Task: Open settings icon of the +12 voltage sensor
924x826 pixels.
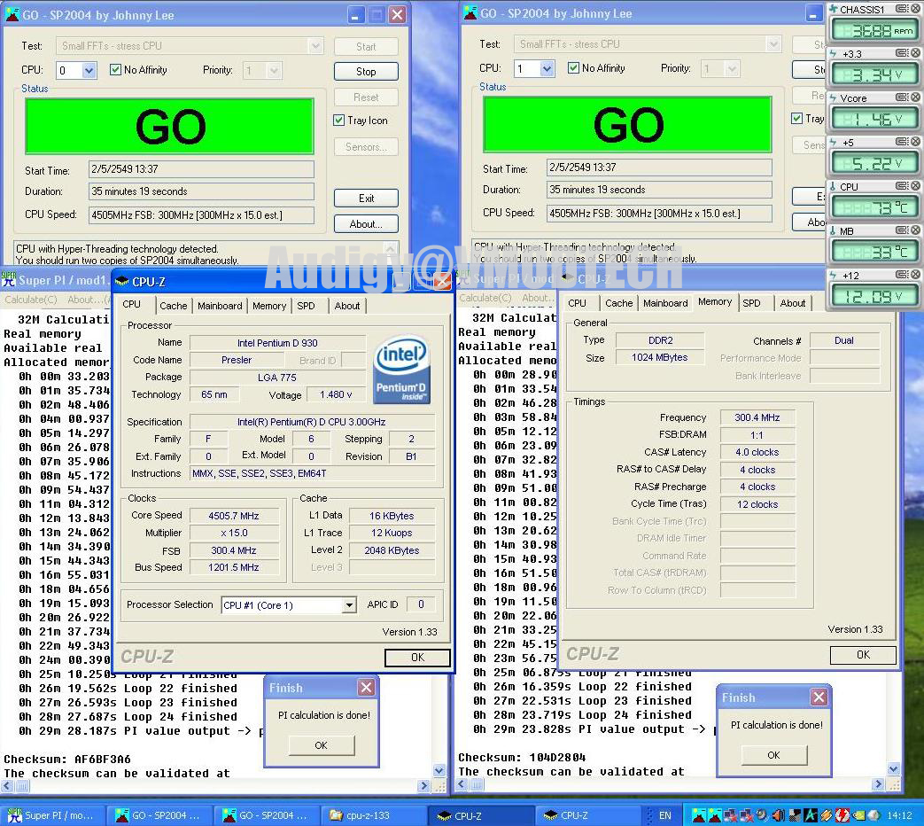Action: [902, 275]
